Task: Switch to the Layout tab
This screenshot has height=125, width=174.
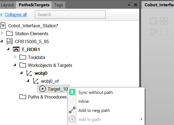Action: click(x=7, y=5)
